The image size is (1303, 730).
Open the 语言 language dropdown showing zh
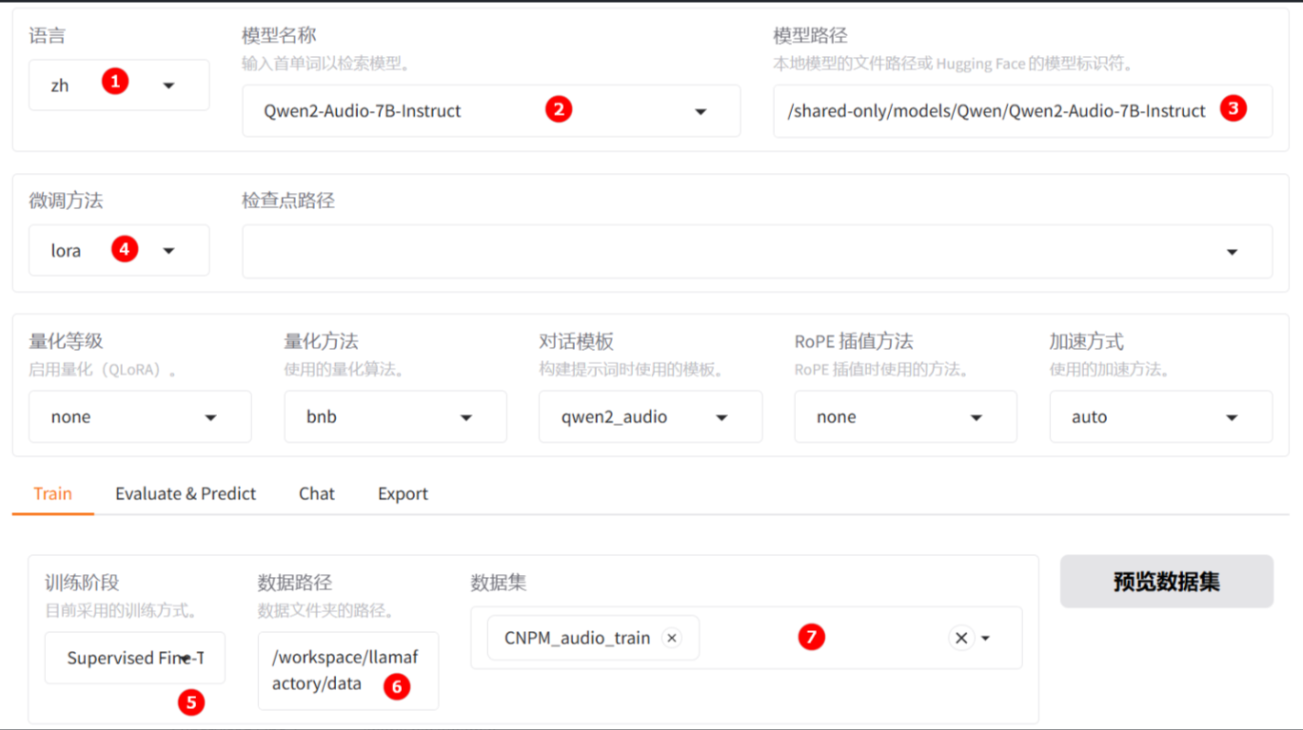coord(119,85)
